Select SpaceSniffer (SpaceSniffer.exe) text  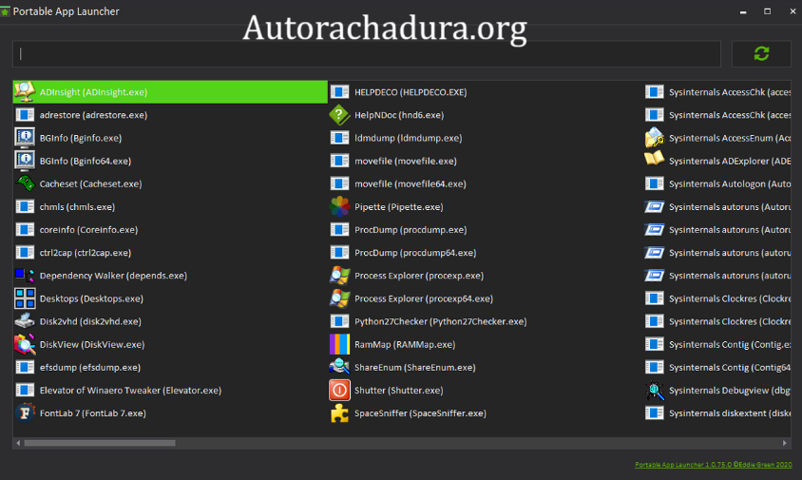(x=420, y=413)
